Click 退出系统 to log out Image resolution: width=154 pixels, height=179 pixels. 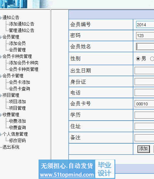(x=11, y=147)
